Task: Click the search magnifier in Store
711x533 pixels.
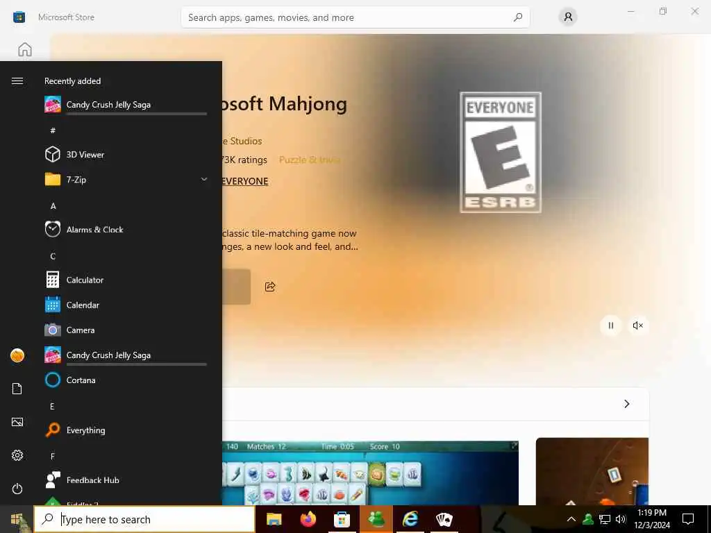Action: click(x=518, y=17)
